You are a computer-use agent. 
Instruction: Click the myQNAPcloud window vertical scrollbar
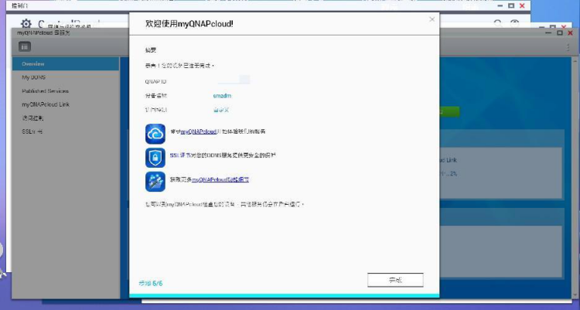(x=575, y=178)
